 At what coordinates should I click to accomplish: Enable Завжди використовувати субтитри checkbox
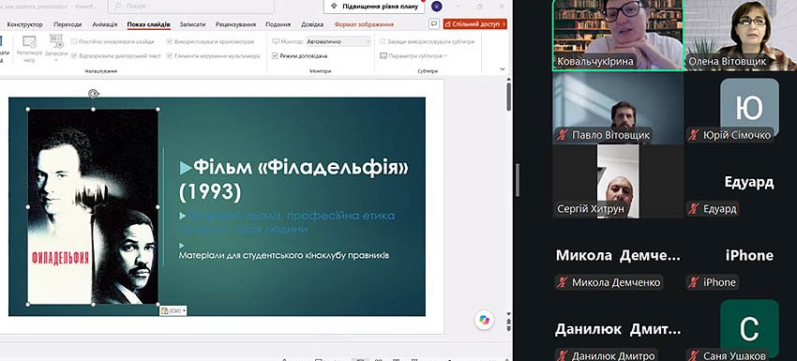coord(383,41)
